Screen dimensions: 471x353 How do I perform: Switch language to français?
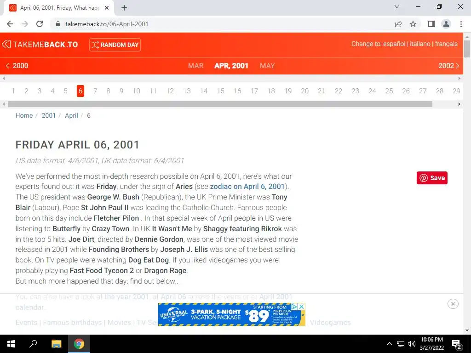[x=446, y=44]
